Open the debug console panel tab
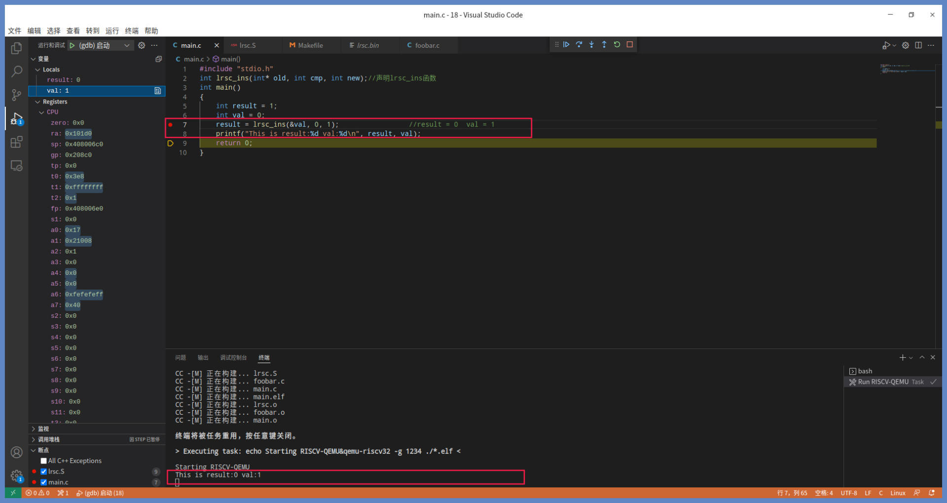Image resolution: width=947 pixels, height=503 pixels. pos(233,358)
